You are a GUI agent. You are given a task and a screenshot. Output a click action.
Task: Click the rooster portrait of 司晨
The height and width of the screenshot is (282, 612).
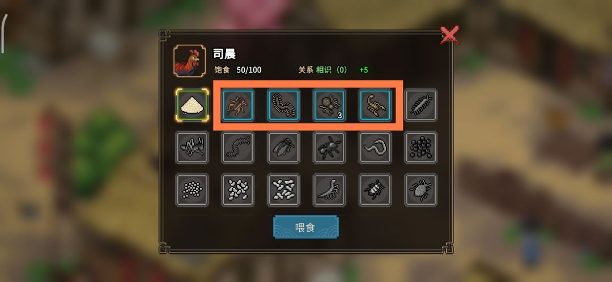pyautogui.click(x=190, y=61)
